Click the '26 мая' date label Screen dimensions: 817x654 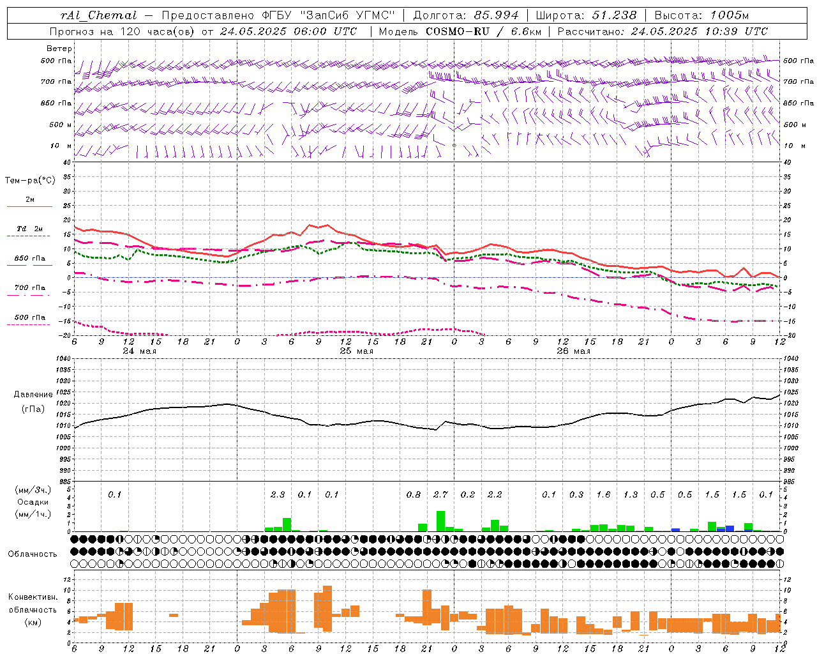pos(574,351)
